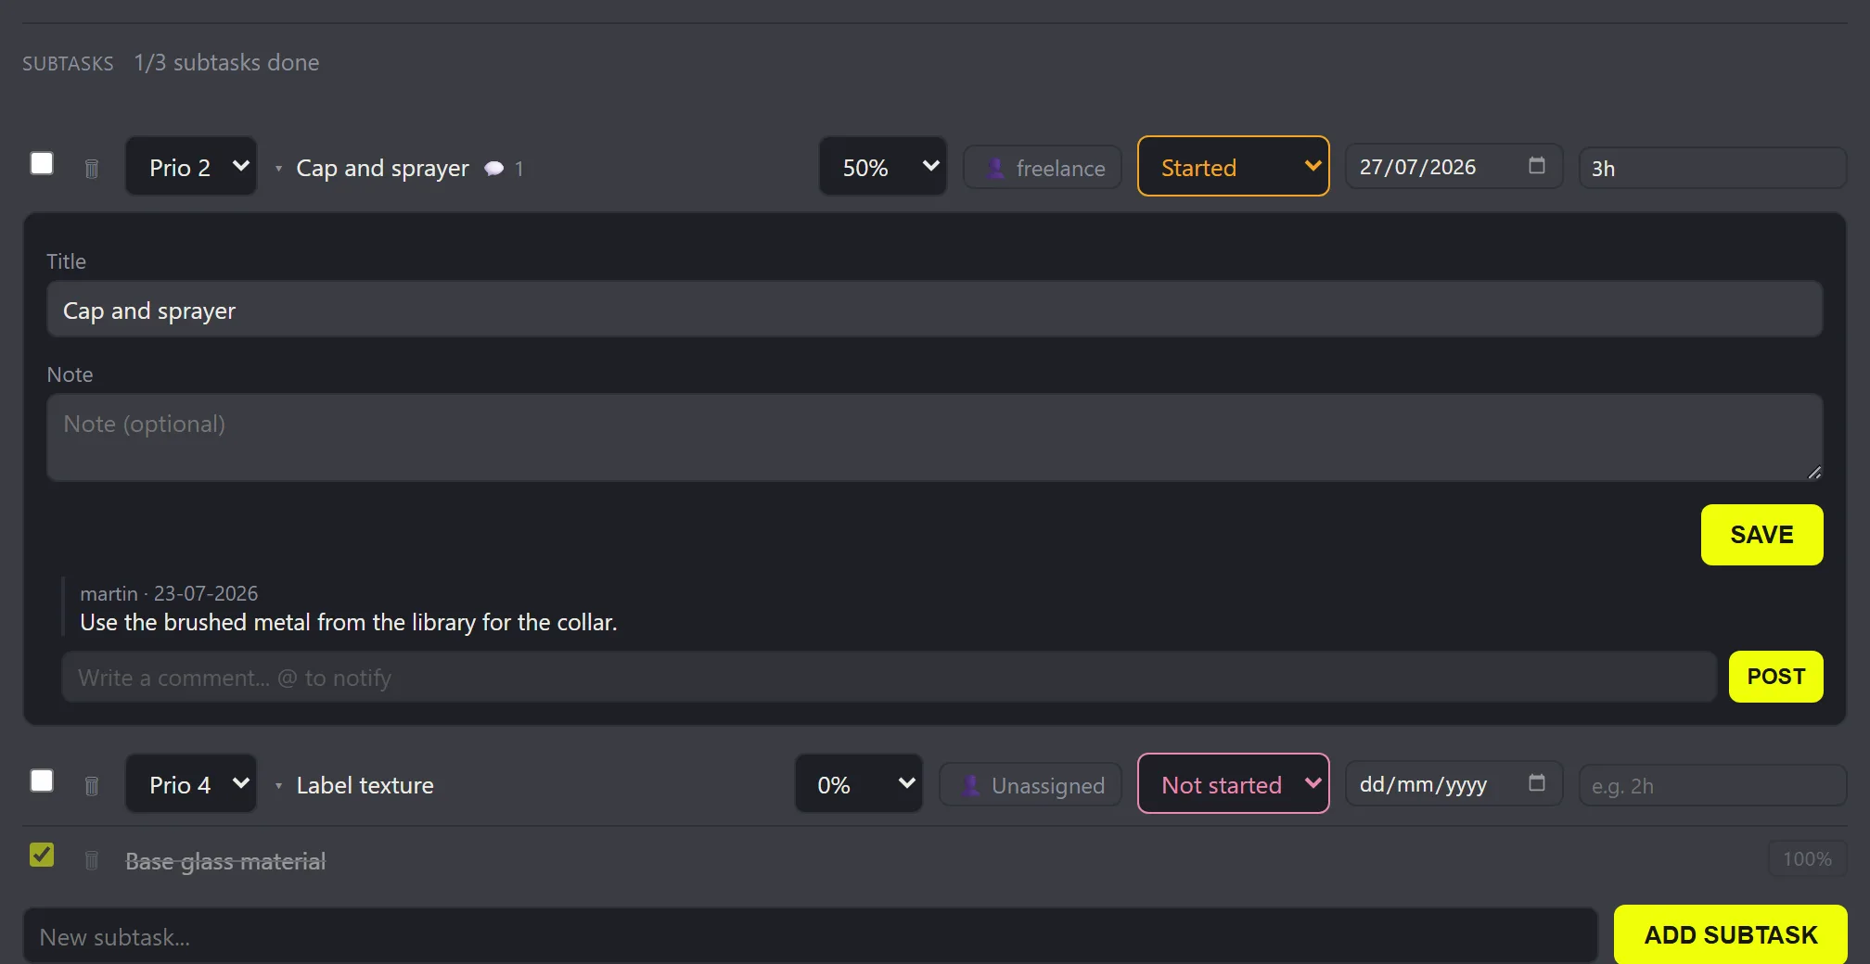Viewport: 1870px width, 964px height.
Task: Click freelance assignee user icon
Action: (x=995, y=168)
